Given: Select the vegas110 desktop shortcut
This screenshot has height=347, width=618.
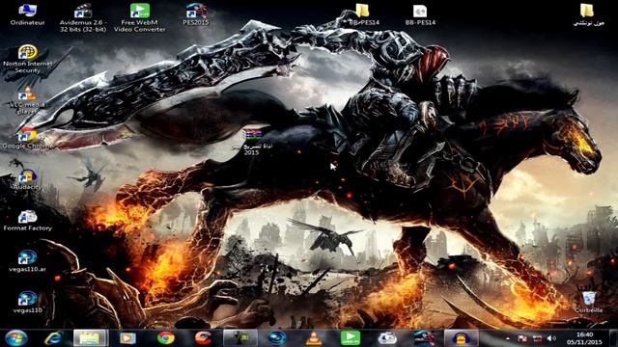Looking at the screenshot, I should (27, 303).
